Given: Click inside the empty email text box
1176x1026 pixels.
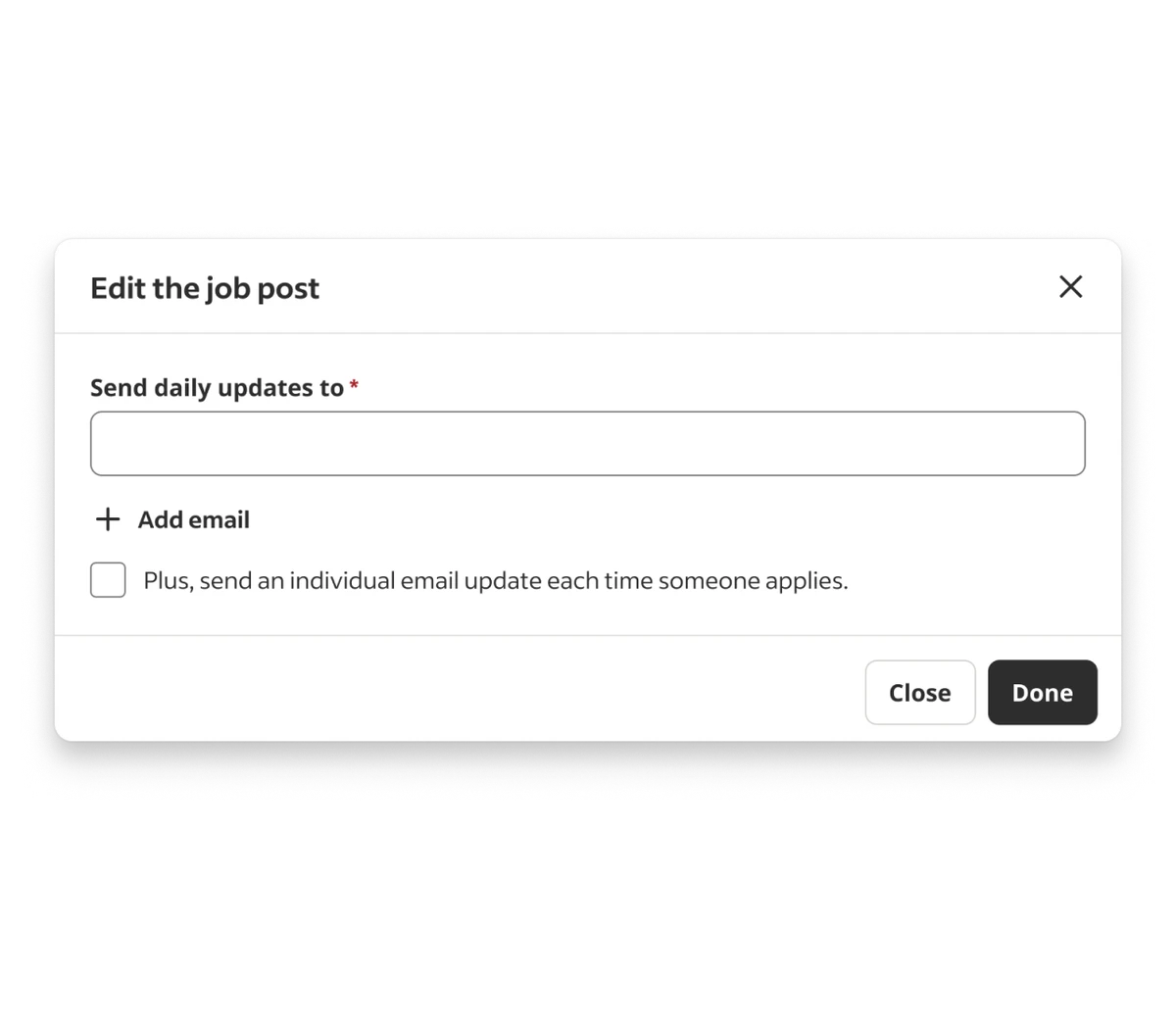Looking at the screenshot, I should (587, 444).
